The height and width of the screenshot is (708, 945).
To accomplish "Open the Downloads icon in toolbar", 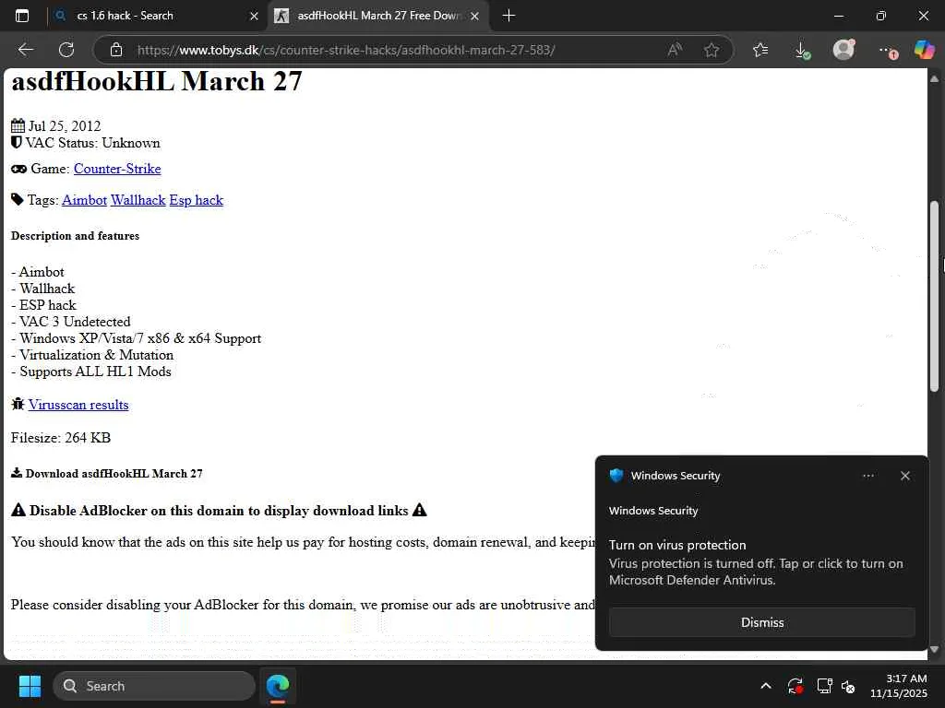I will tap(802, 50).
